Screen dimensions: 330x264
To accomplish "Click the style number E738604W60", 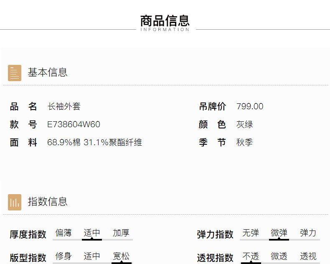I will [x=74, y=125].
